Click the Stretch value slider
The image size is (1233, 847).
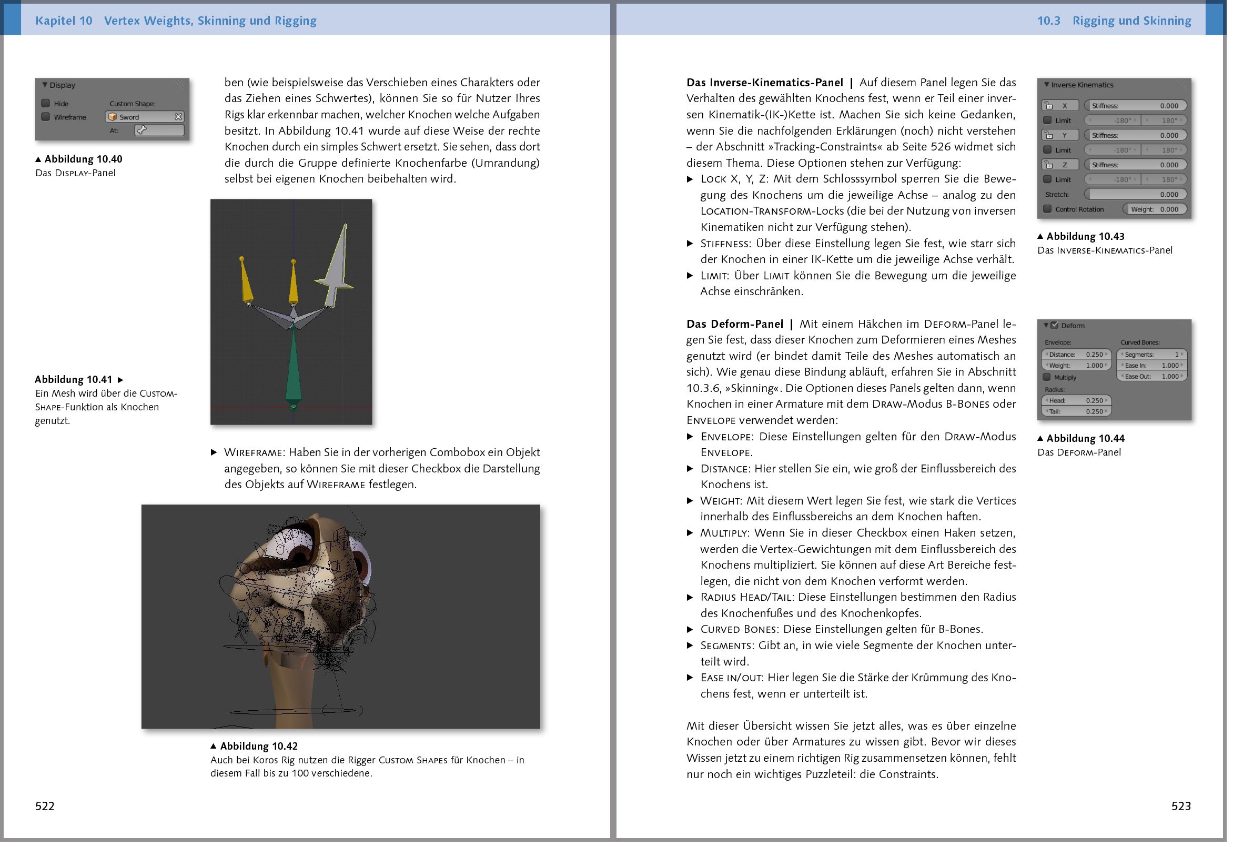1134,195
